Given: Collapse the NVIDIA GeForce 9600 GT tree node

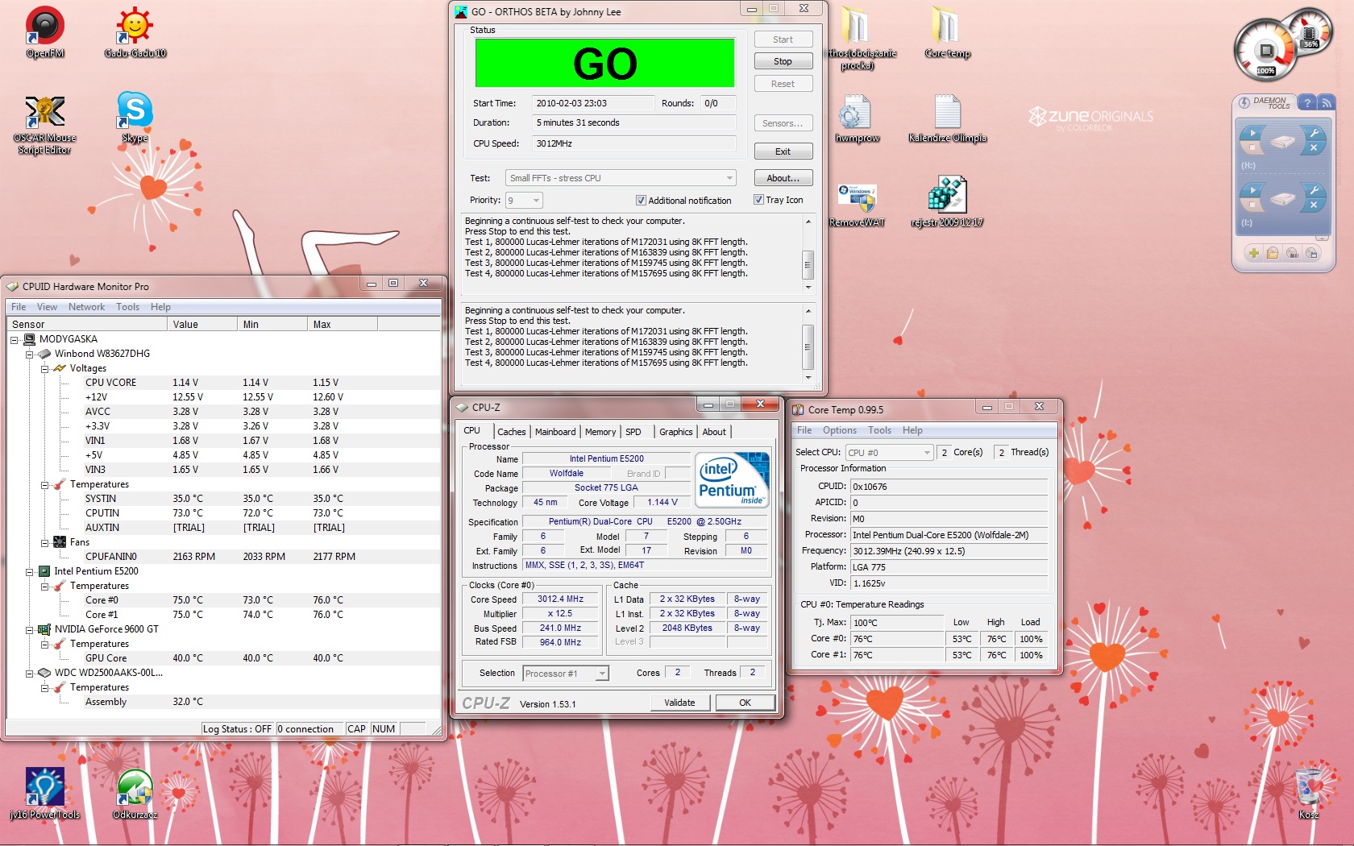Looking at the screenshot, I should (x=29, y=629).
